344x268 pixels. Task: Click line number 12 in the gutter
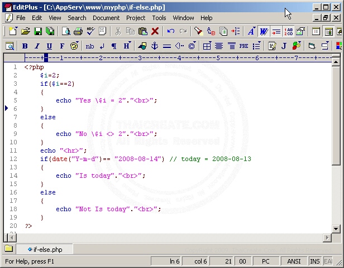tap(13, 159)
